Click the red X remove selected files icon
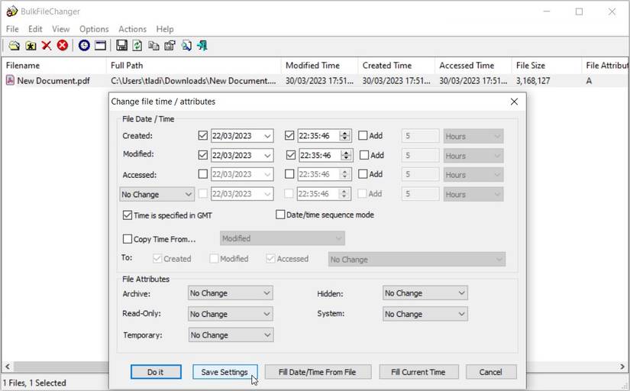 click(47, 45)
